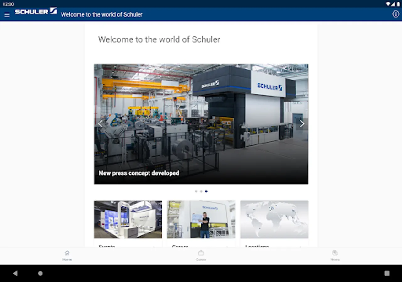Open the New press concept developed slide

[201, 124]
